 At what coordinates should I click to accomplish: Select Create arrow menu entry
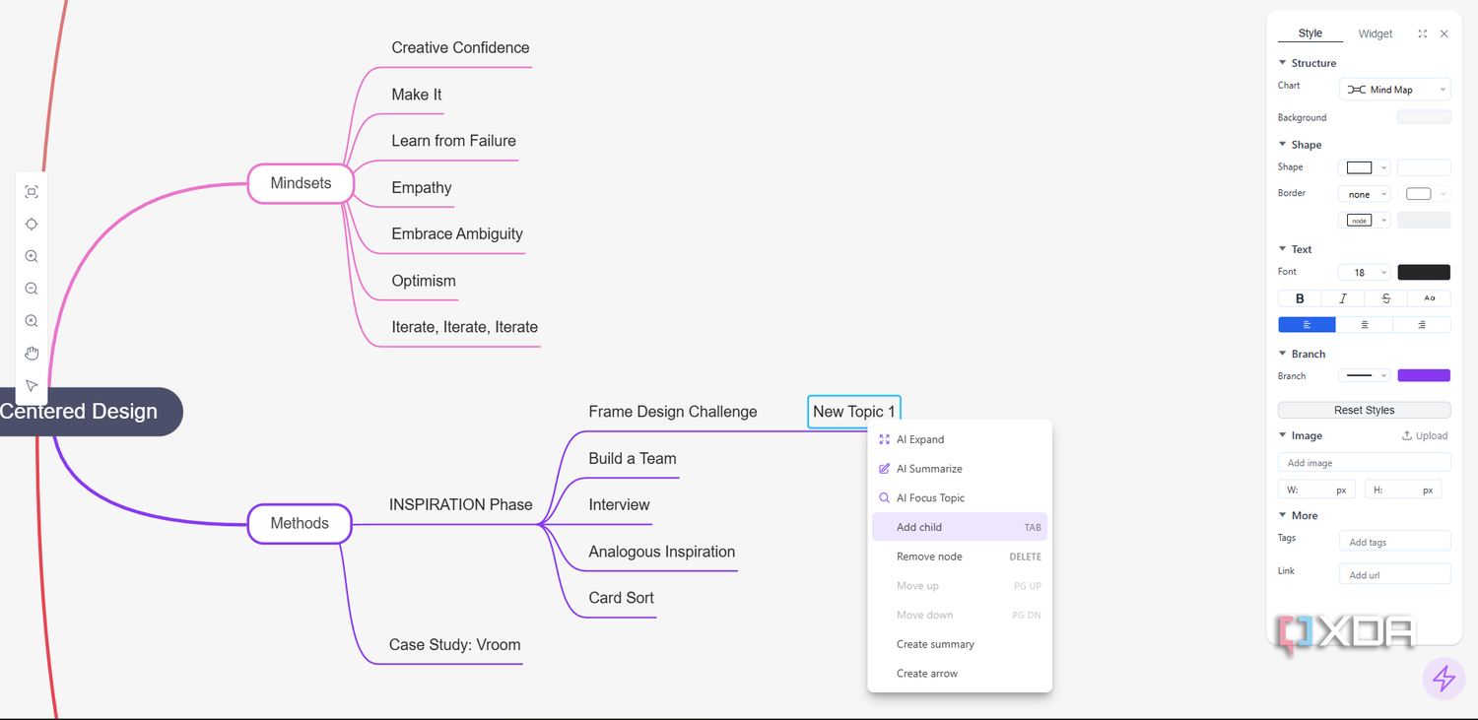pyautogui.click(x=960, y=674)
